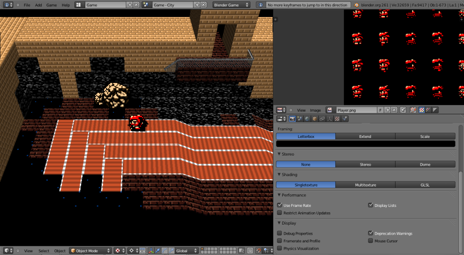Select Extend framing

click(x=365, y=136)
